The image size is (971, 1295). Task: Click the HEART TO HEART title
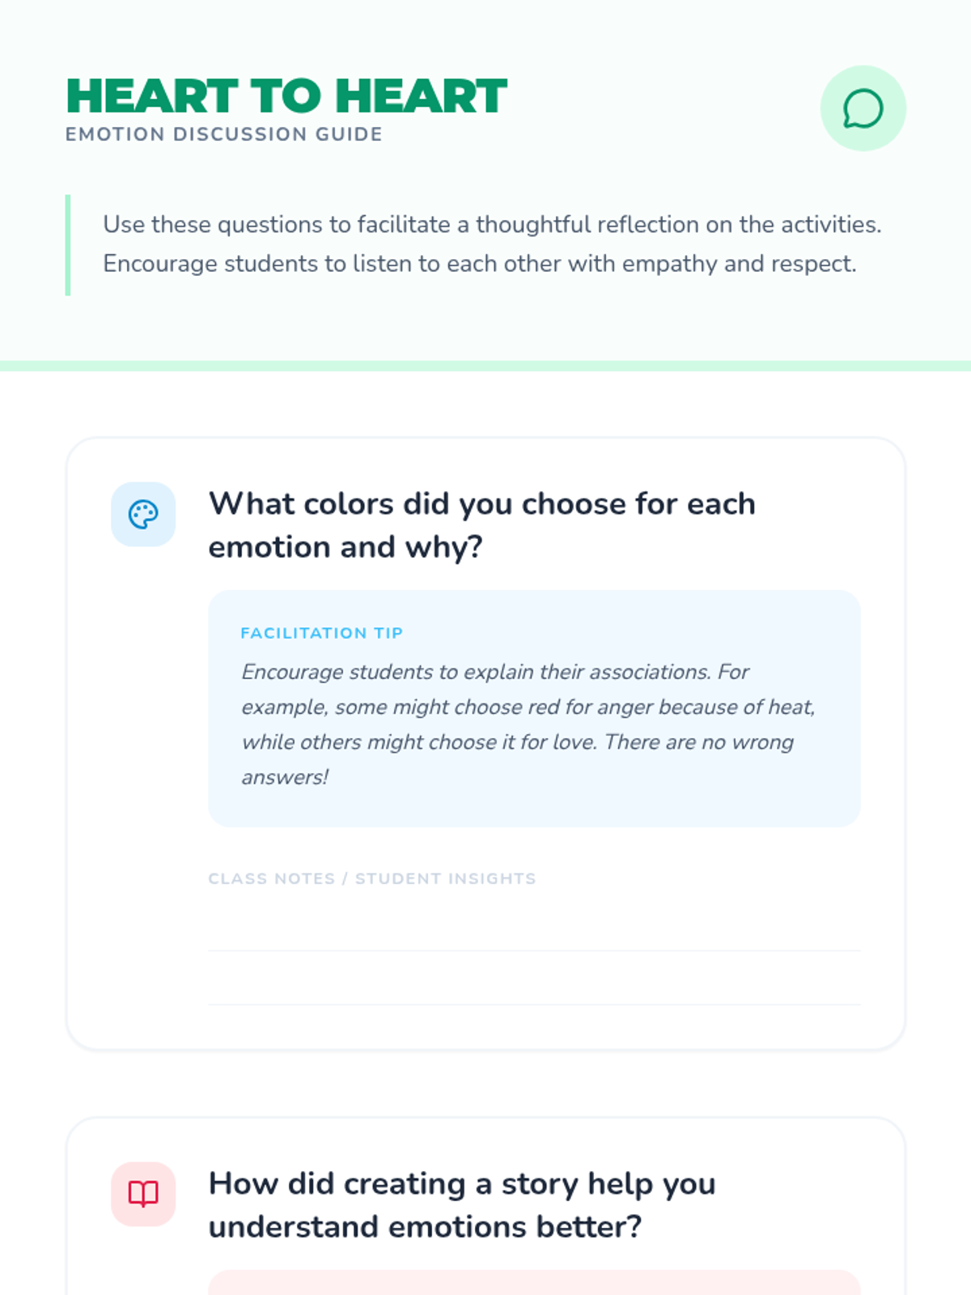coord(286,96)
